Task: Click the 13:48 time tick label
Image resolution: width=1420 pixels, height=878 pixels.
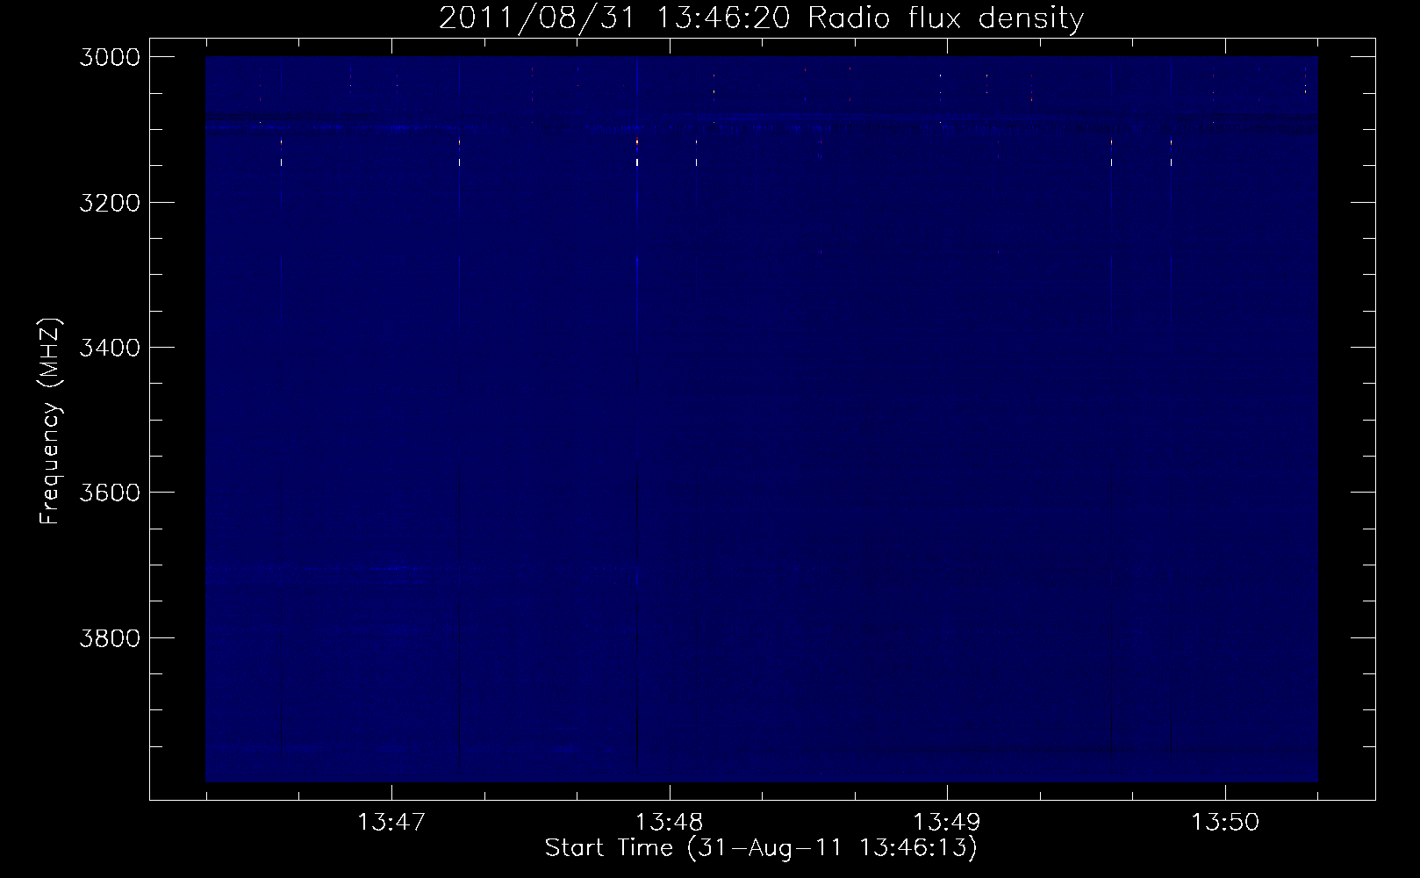Action: pyautogui.click(x=670, y=823)
